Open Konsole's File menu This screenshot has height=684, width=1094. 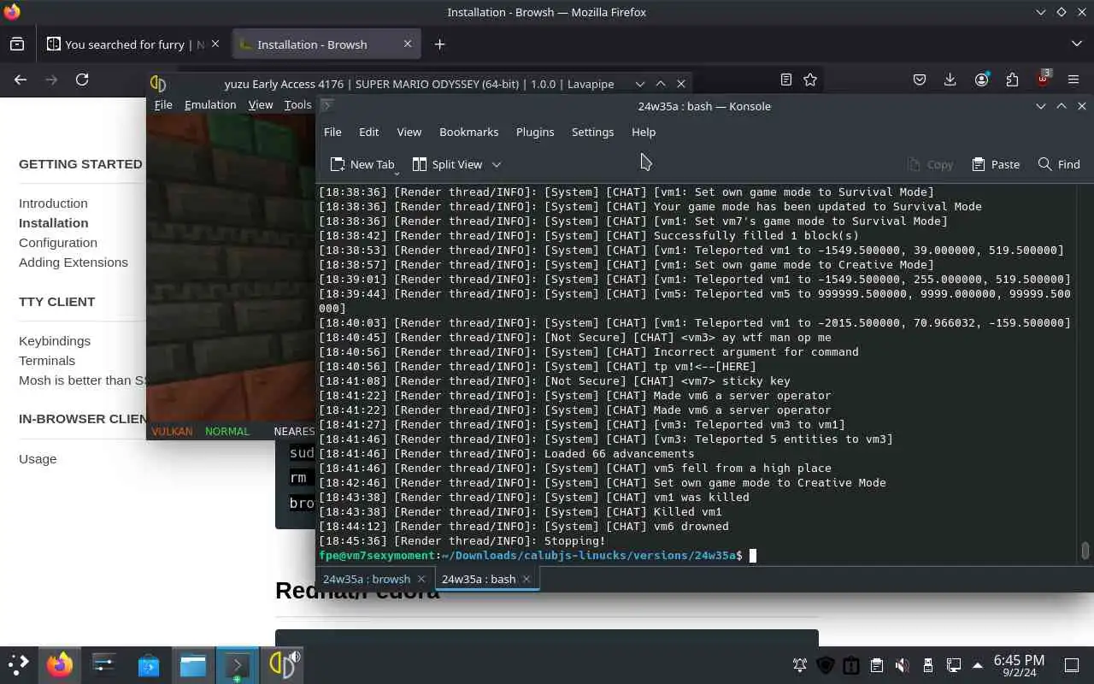coord(332,132)
